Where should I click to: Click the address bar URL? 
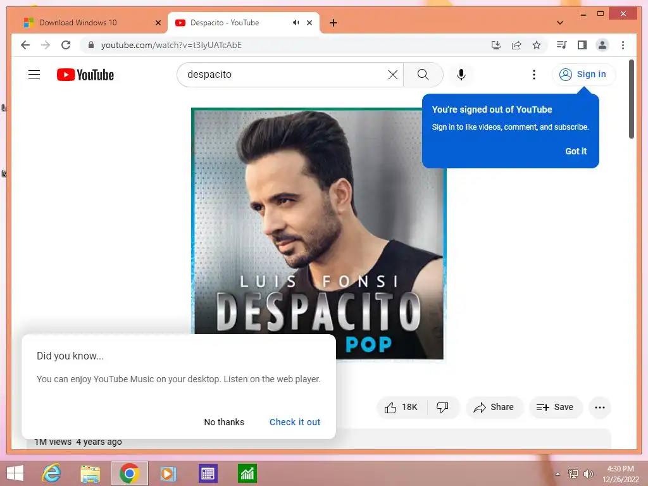171,45
